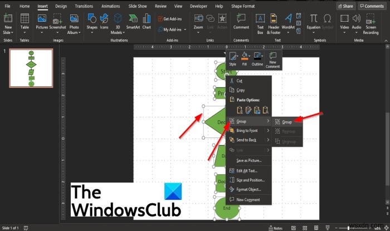The width and height of the screenshot is (390, 231).
Task: Insert a Table
Action: tap(25, 23)
